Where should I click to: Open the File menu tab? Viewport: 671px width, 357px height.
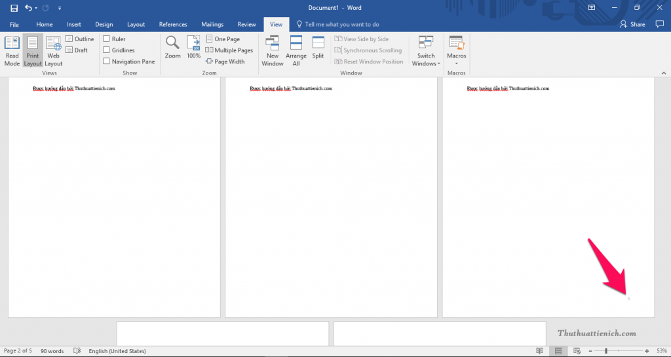coord(14,24)
